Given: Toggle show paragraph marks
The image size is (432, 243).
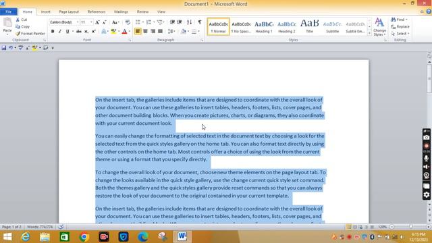Looking at the screenshot, I should click(x=200, y=22).
